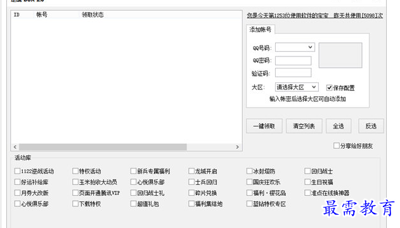Image resolution: width=400 pixels, height=228 pixels.
Task: Uncheck the 保存配置 checkbox
Action: pos(330,87)
